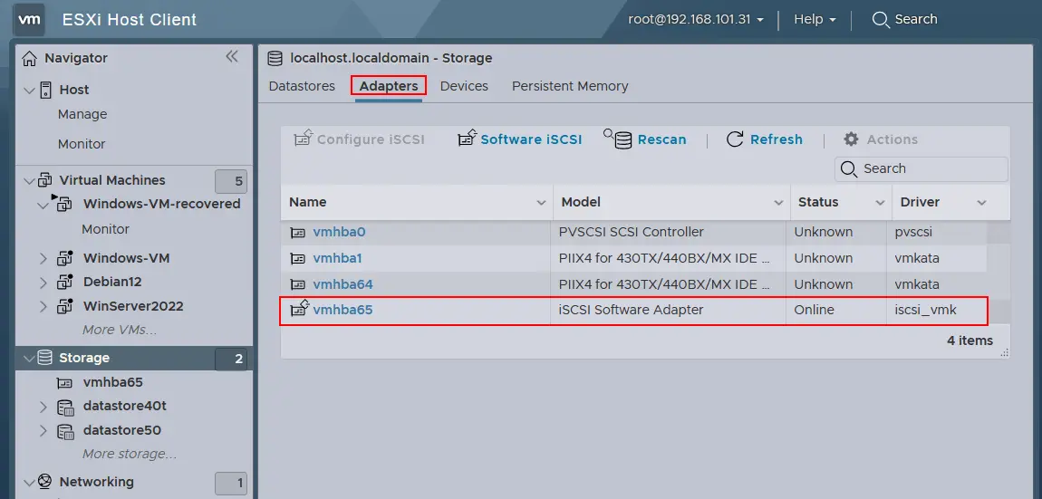Click the vmhba1 adapter row icon
This screenshot has height=499, width=1042.
pos(298,258)
